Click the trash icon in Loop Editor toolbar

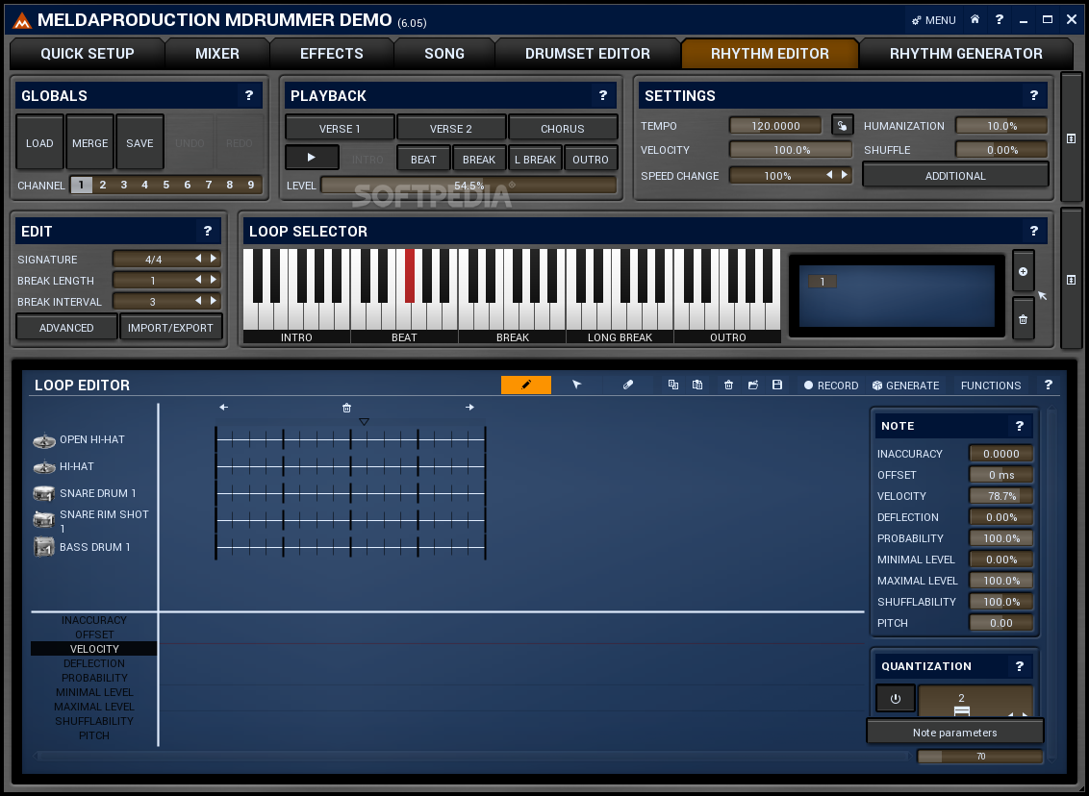[728, 385]
